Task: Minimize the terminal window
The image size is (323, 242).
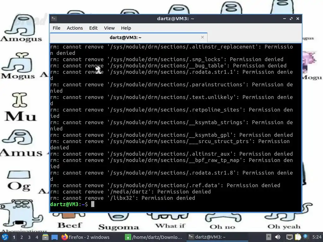Action: [x=285, y=19]
